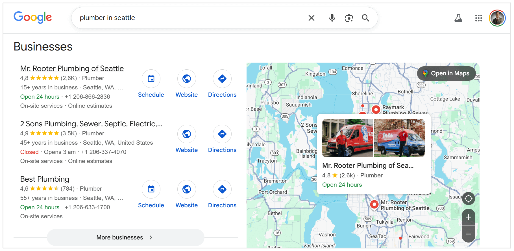The height and width of the screenshot is (251, 514).
Task: Clear the search box text
Action: point(311,18)
